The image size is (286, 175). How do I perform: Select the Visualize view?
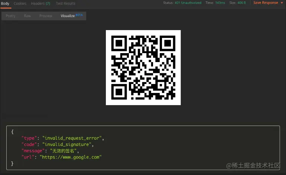point(71,16)
